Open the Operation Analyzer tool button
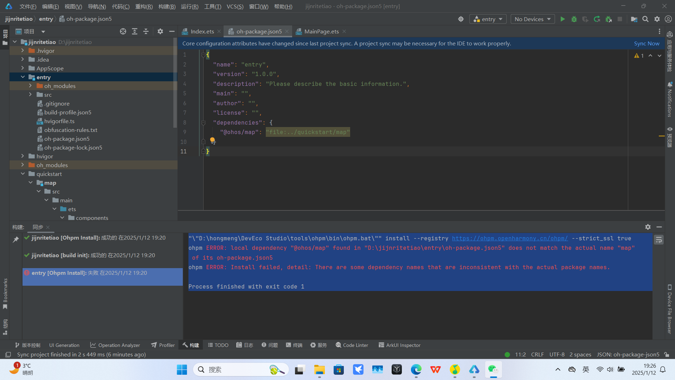Viewport: 675px width, 380px height. point(115,345)
